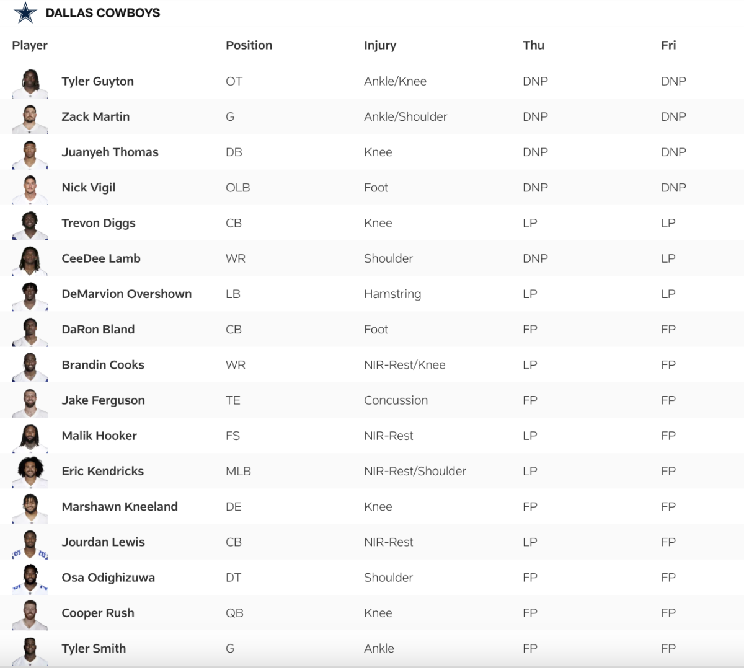Click the Fri column header

668,45
